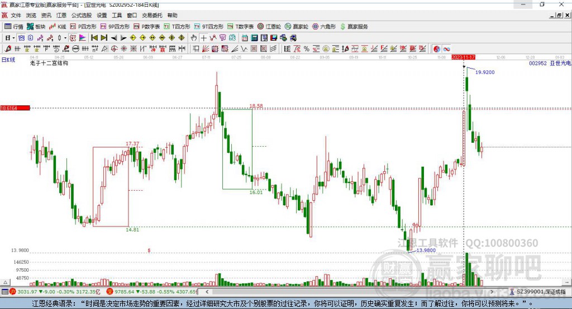Select the Gann fan lines tool
Image resolution: width=572 pixels, height=309 pixels.
tap(206, 49)
